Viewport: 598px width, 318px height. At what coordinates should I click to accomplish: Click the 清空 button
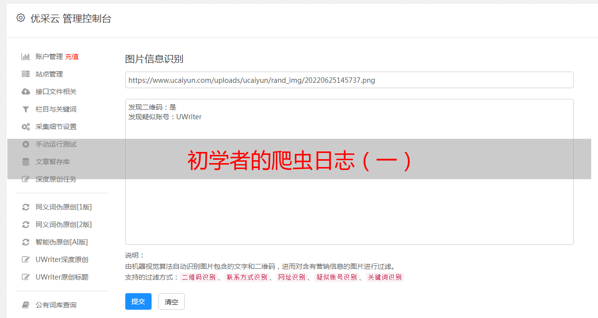172,301
